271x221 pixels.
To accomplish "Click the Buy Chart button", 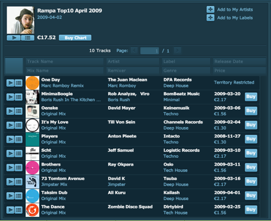I will [75, 38].
